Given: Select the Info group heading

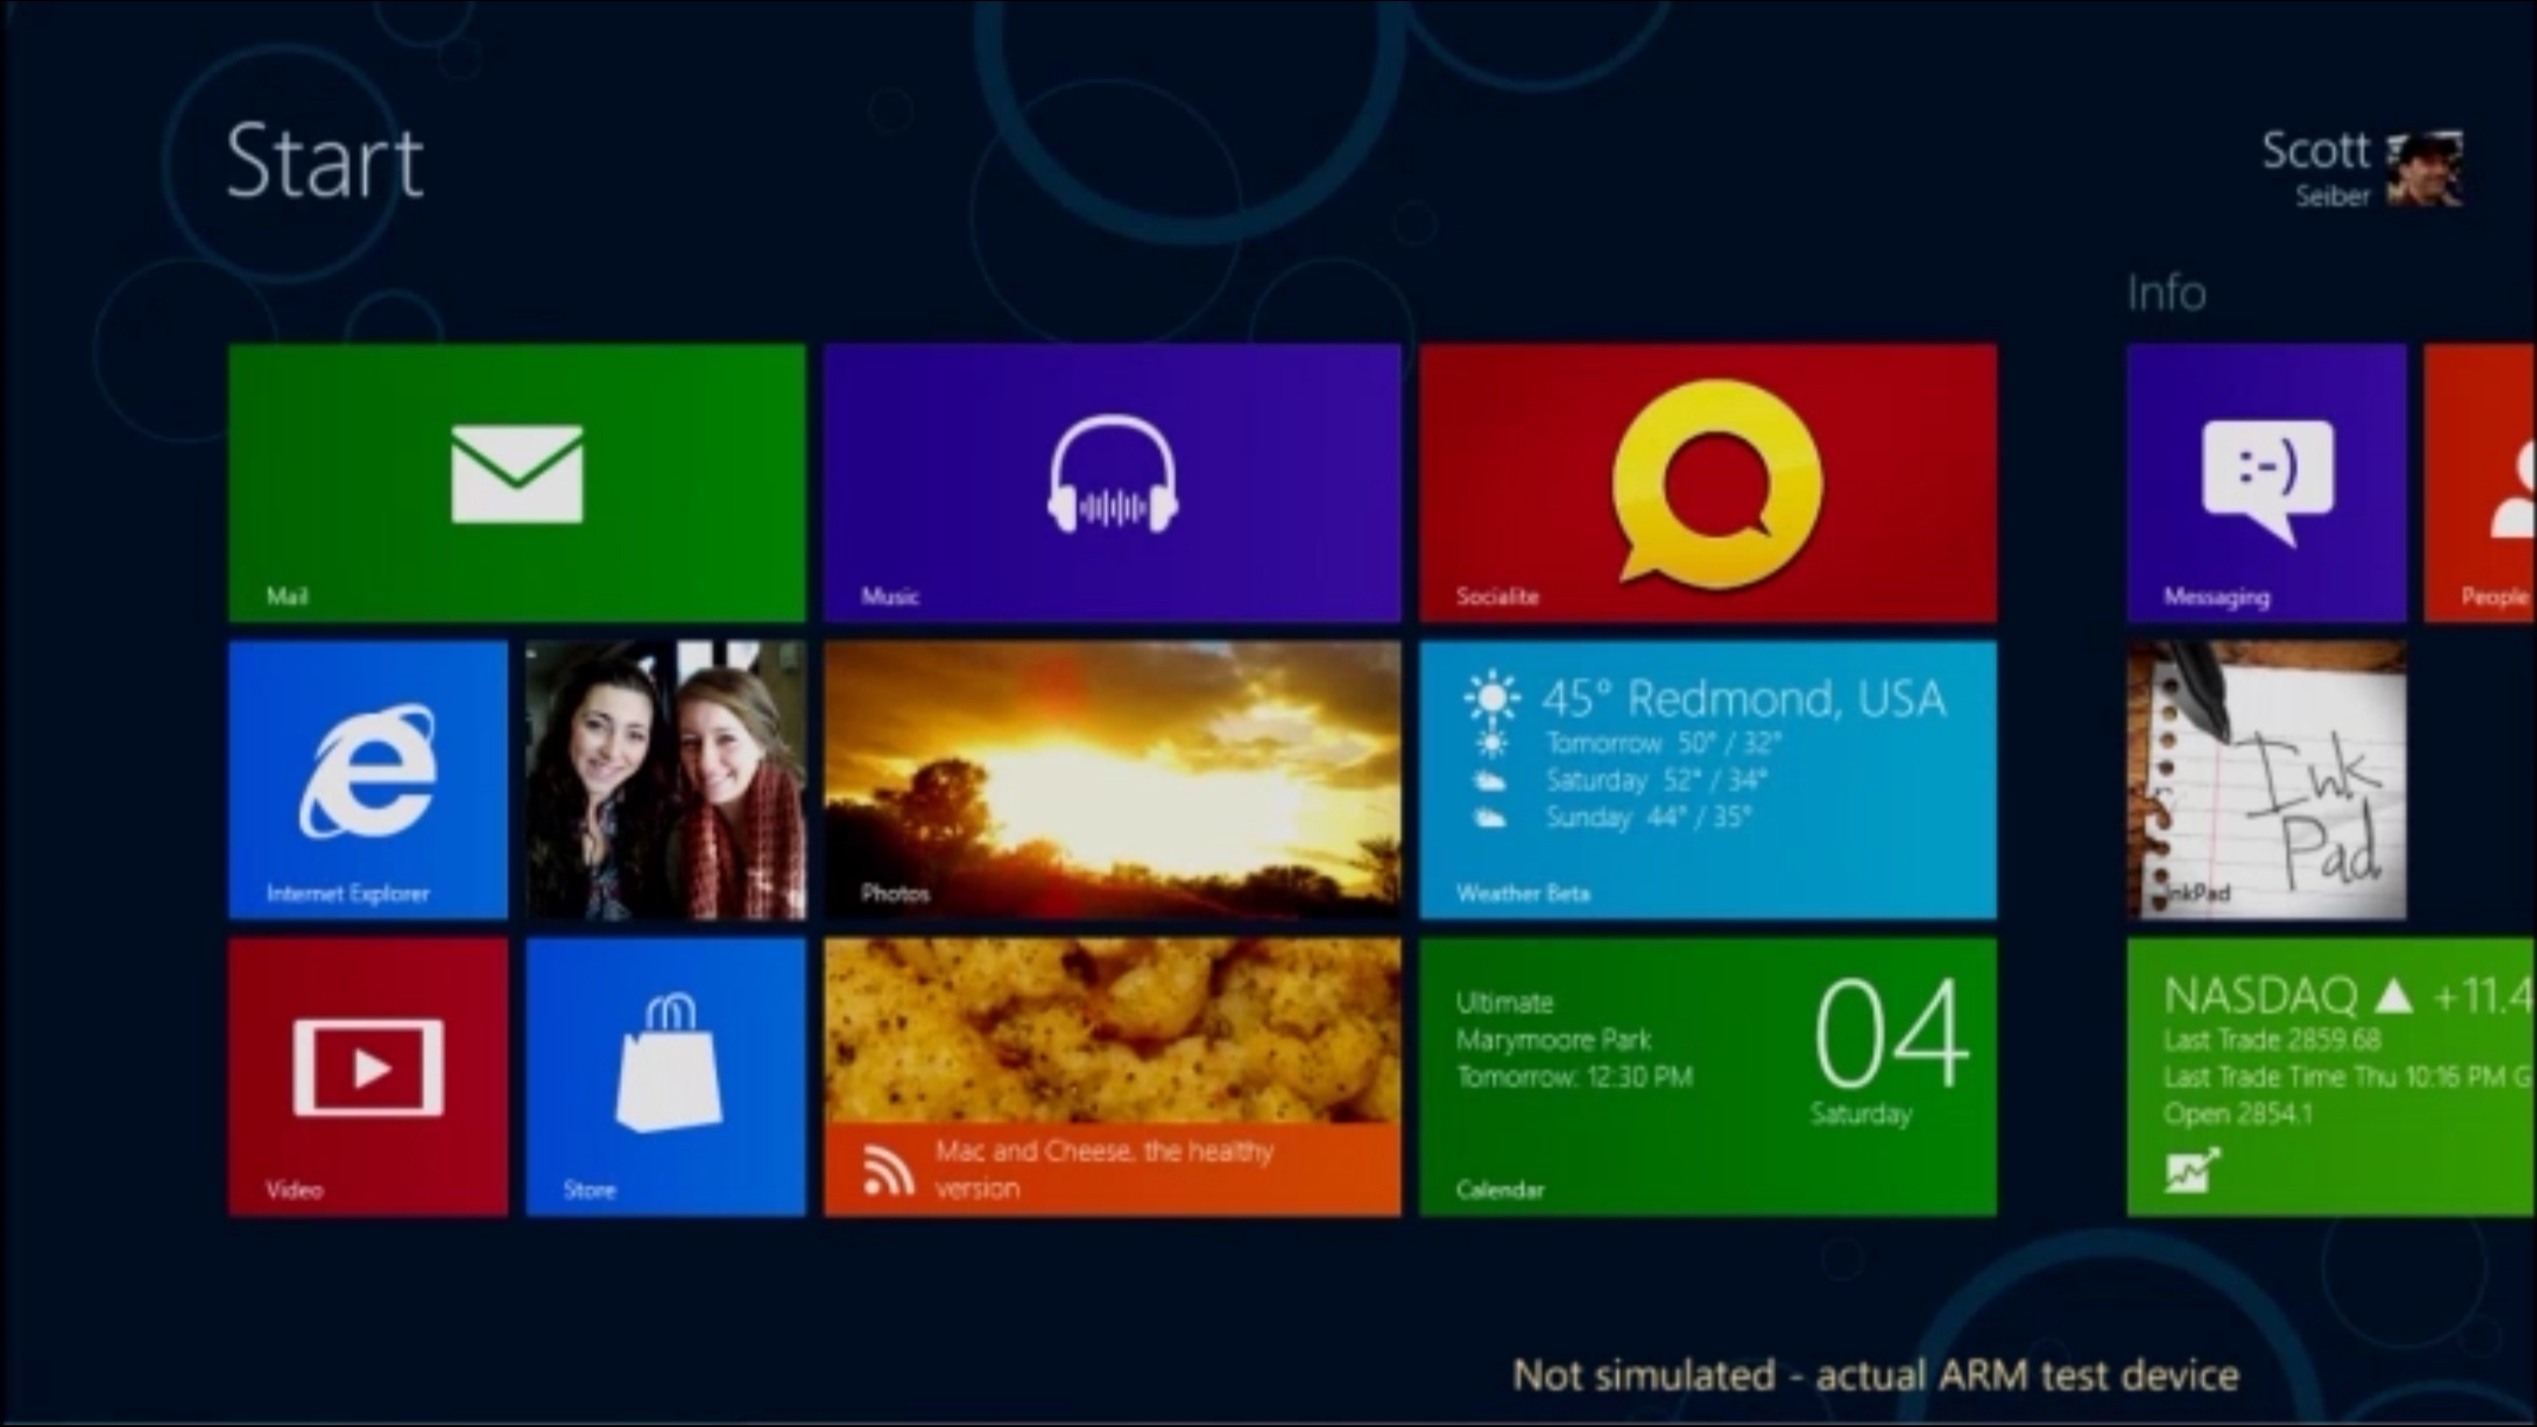Looking at the screenshot, I should point(2166,293).
